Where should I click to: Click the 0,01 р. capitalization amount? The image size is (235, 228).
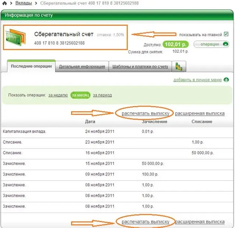148,131
